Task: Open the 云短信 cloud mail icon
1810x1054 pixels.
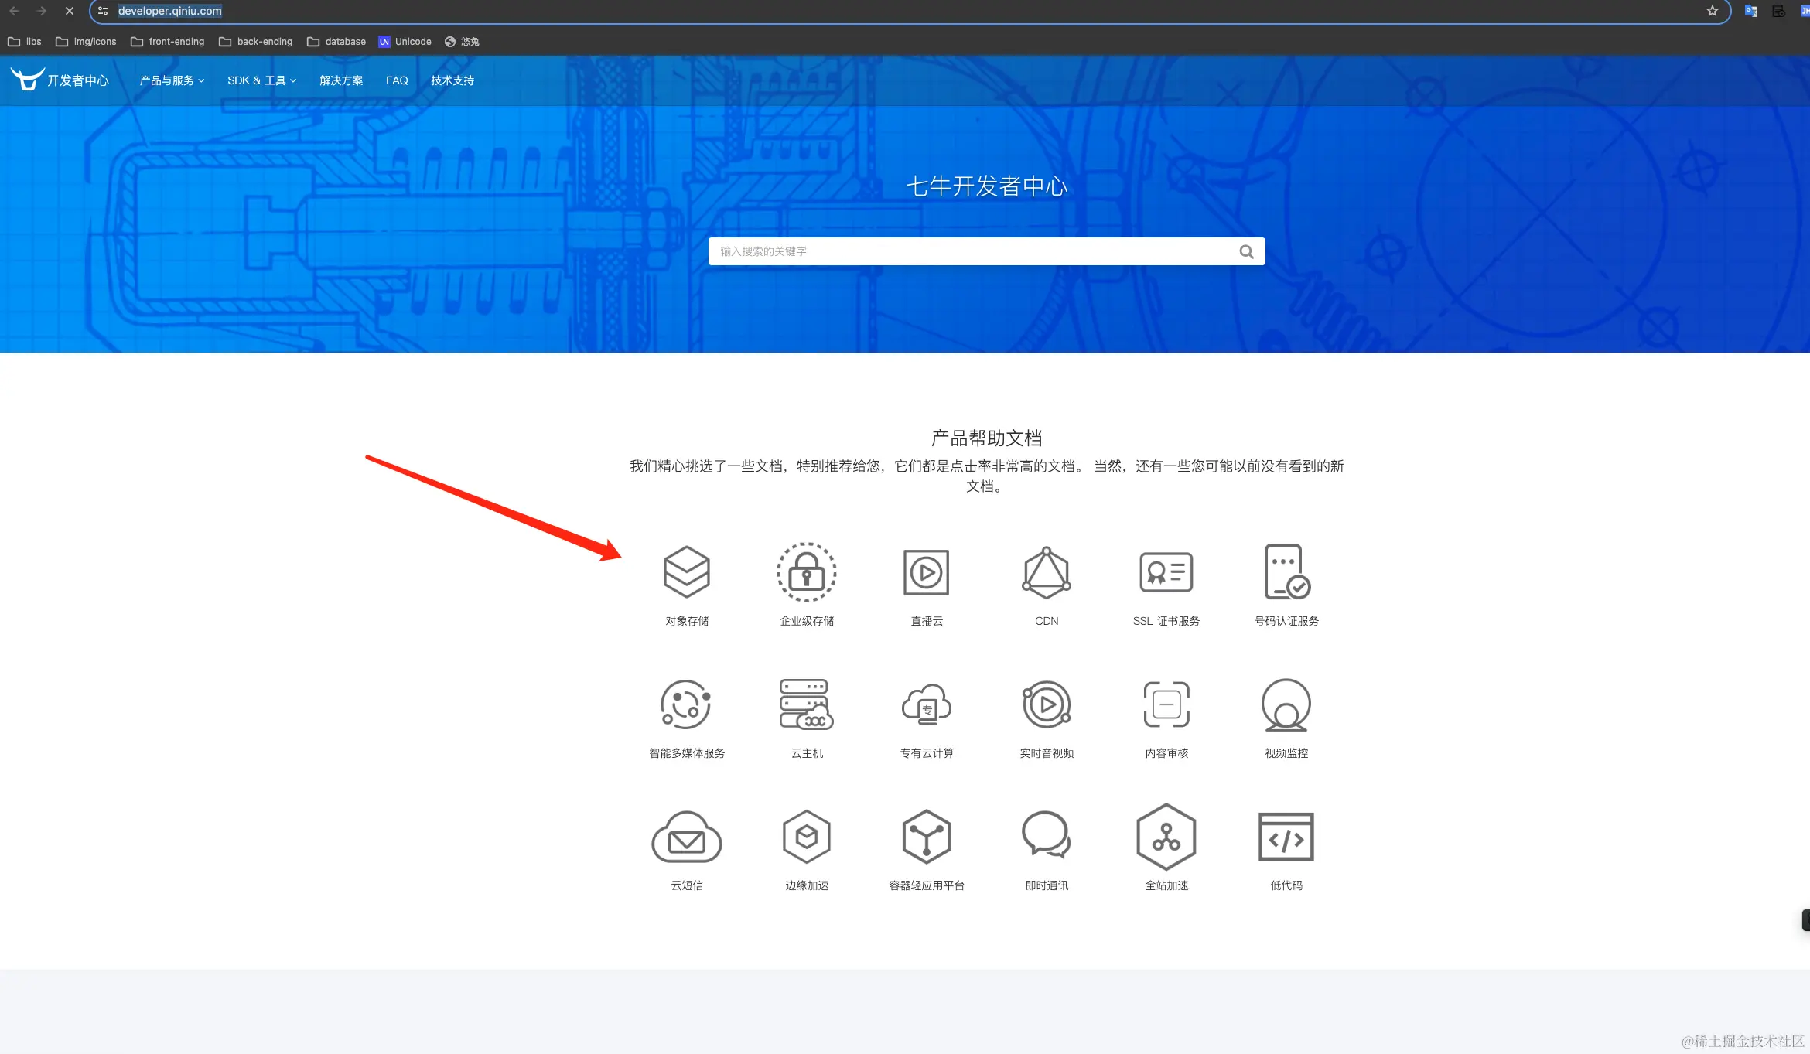Action: (x=686, y=837)
